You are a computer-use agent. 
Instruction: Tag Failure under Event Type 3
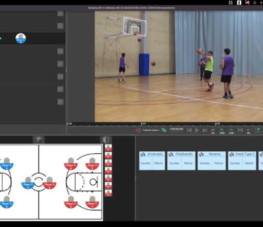(x=249, y=163)
